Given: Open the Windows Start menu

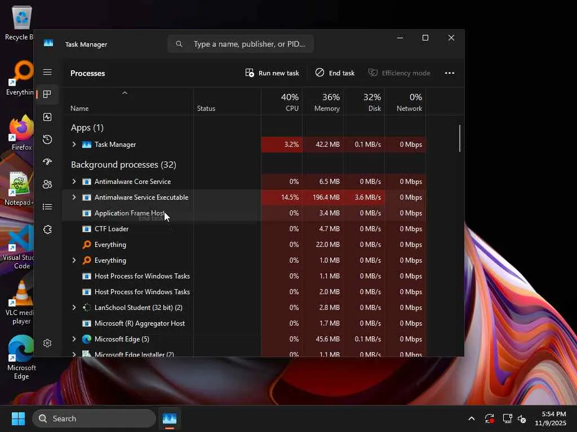Looking at the screenshot, I should click(18, 418).
